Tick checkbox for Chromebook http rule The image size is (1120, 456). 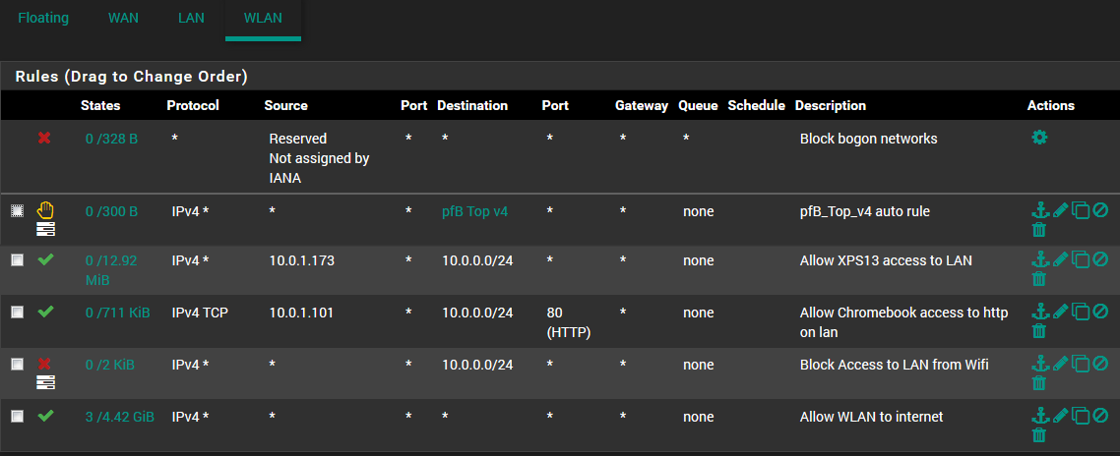17,312
